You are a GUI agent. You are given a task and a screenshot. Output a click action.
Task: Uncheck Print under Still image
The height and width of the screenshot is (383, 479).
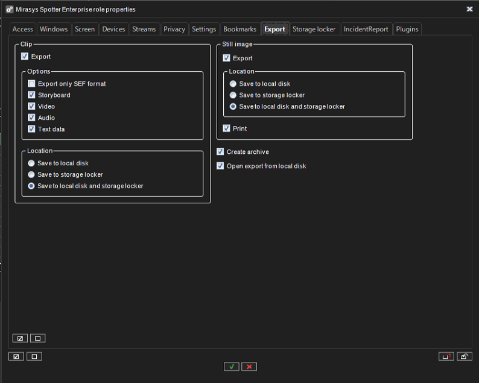coord(227,128)
